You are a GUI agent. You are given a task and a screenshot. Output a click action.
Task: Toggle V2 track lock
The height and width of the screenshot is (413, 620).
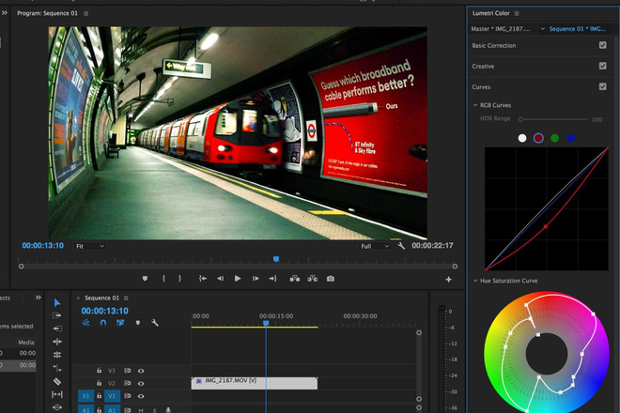tap(99, 383)
